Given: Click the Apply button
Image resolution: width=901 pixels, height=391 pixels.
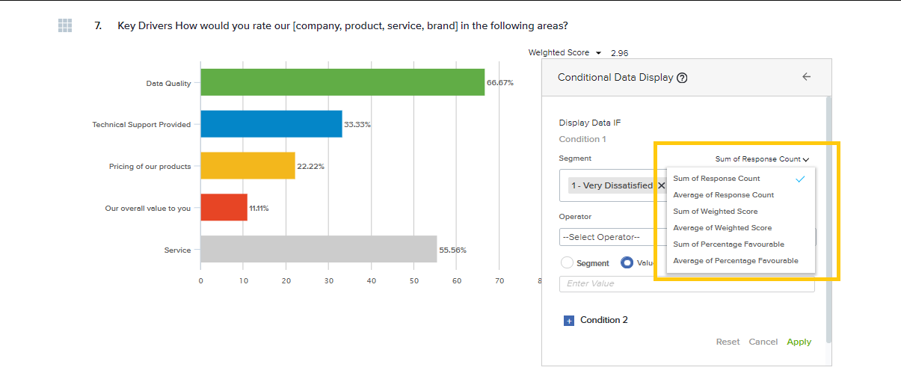Looking at the screenshot, I should (x=799, y=342).
